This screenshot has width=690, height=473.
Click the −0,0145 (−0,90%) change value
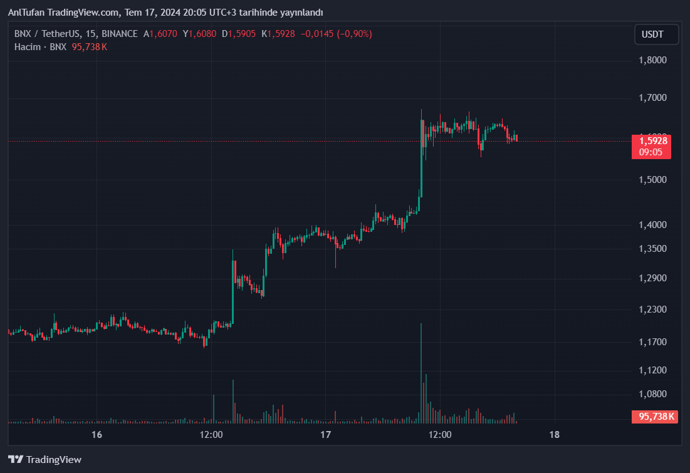click(x=336, y=34)
